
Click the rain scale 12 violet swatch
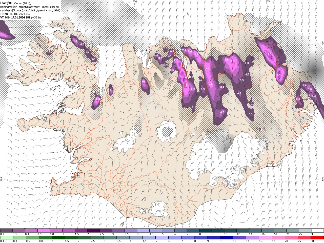pos(239,237)
